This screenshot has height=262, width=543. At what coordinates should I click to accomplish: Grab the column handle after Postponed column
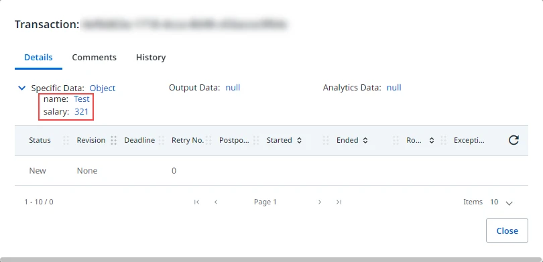point(256,140)
